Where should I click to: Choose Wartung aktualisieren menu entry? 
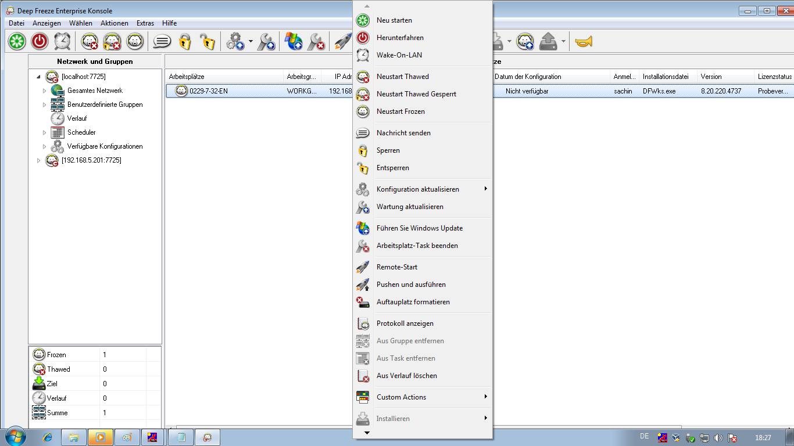pyautogui.click(x=423, y=207)
